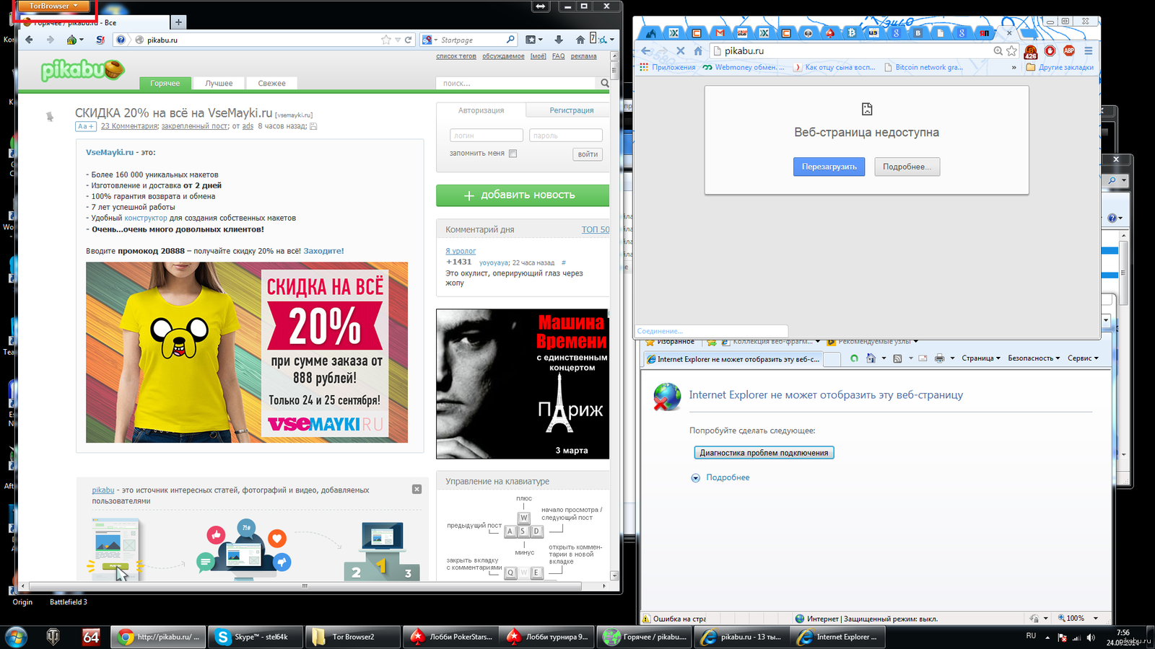Click 'логин' input field
The image size is (1155, 649).
[487, 136]
